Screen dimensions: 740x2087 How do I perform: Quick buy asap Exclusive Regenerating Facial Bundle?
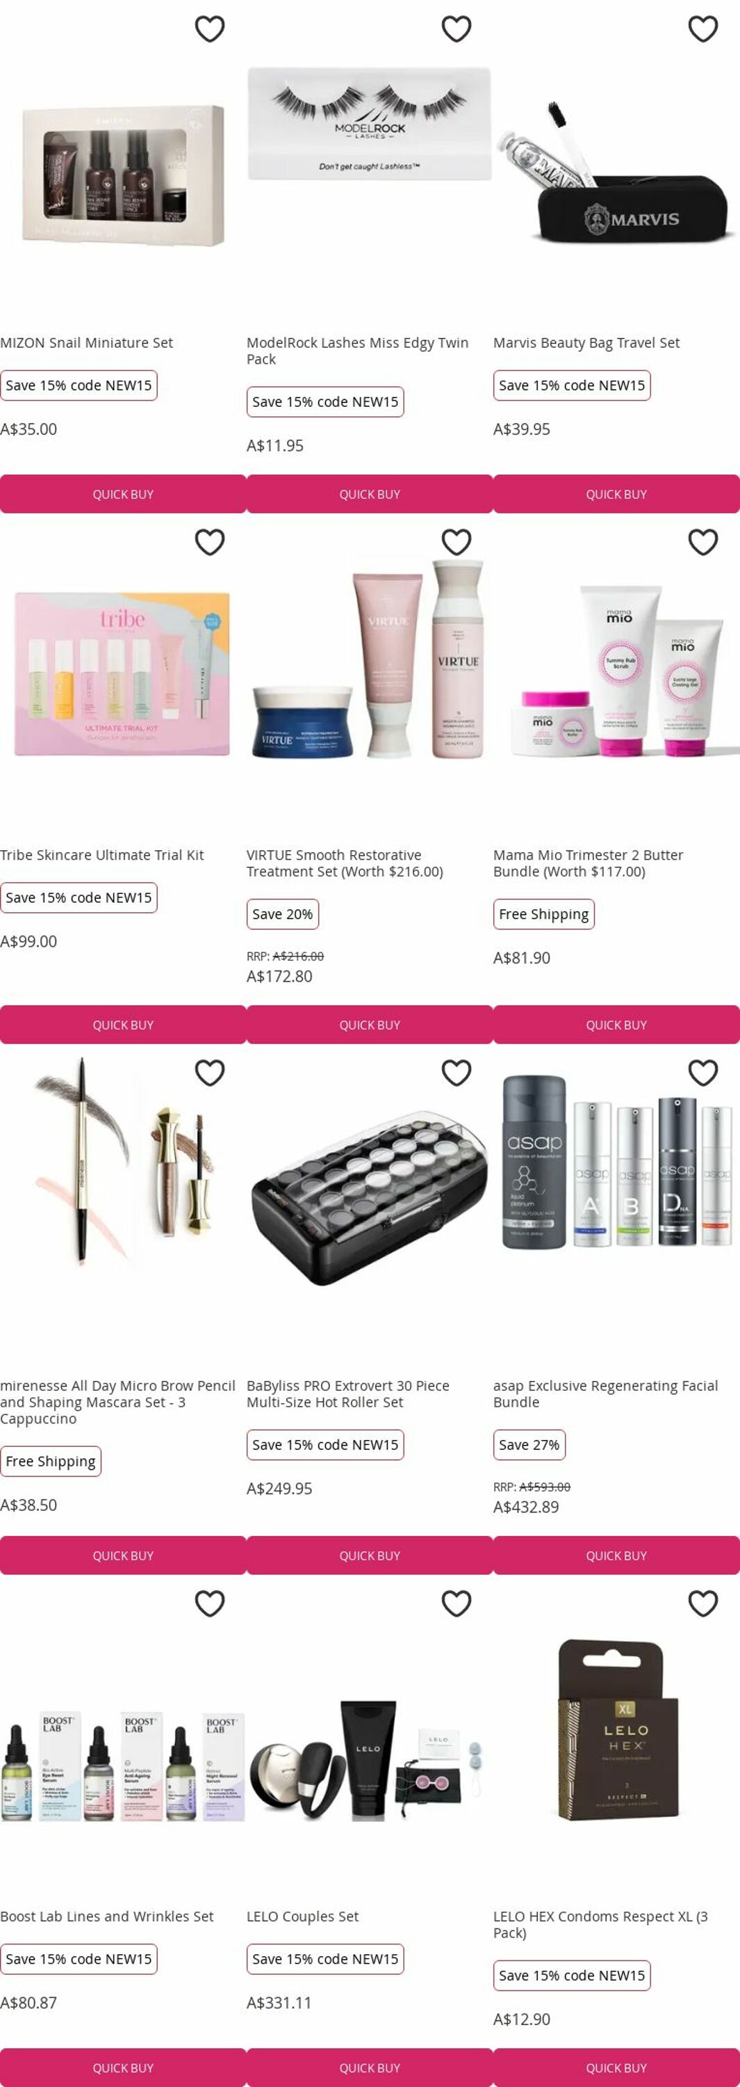point(616,1556)
